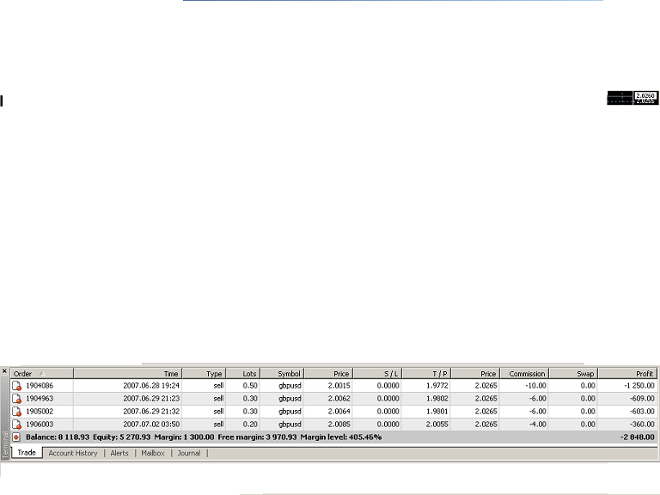Click total profit -2 848.00
The height and width of the screenshot is (495, 660).
click(638, 437)
